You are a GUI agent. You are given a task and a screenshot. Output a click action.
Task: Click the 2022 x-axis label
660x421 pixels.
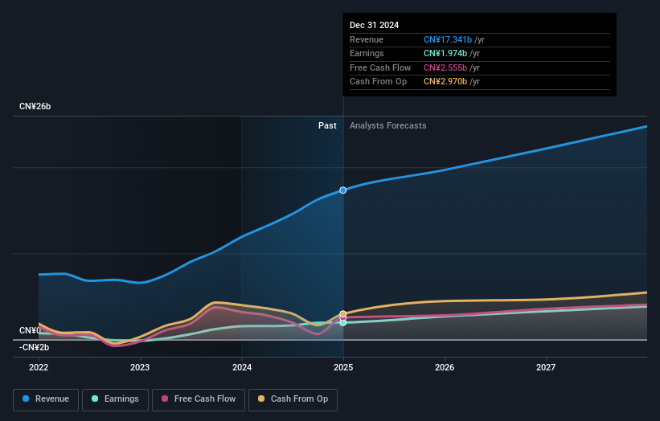(x=39, y=367)
